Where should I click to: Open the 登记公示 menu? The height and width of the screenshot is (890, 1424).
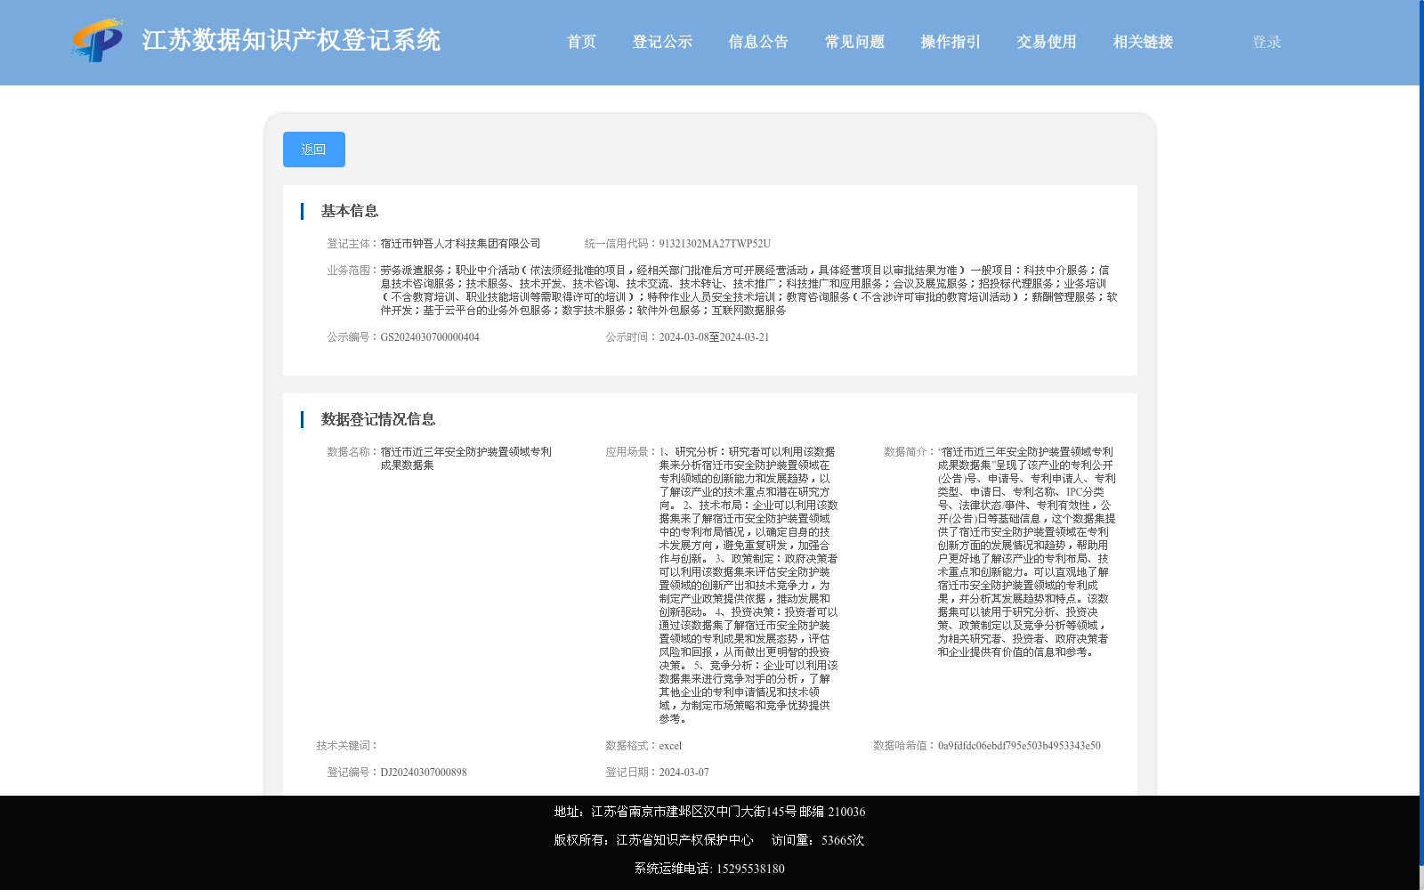pos(662,42)
